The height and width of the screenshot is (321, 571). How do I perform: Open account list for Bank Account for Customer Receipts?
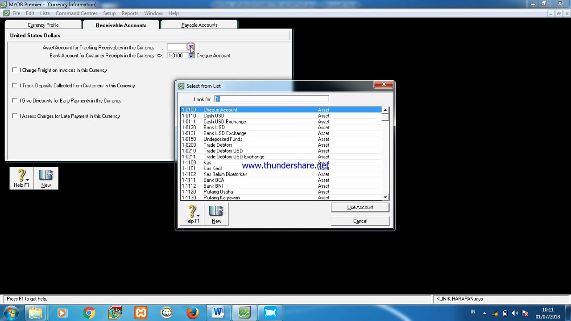[191, 55]
